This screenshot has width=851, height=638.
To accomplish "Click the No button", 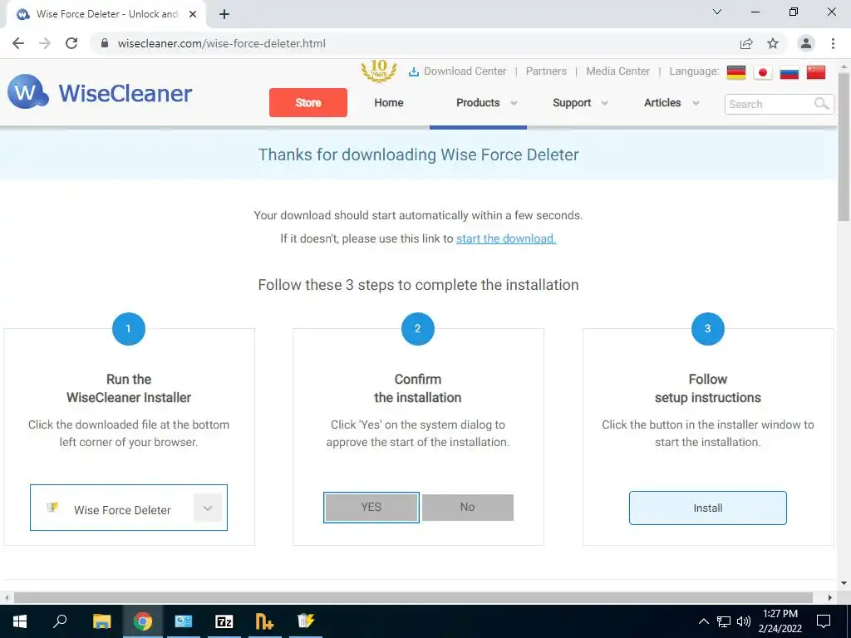I will pyautogui.click(x=468, y=508).
